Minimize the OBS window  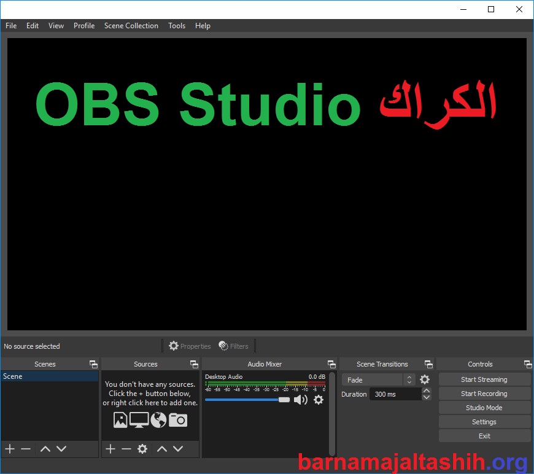463,9
